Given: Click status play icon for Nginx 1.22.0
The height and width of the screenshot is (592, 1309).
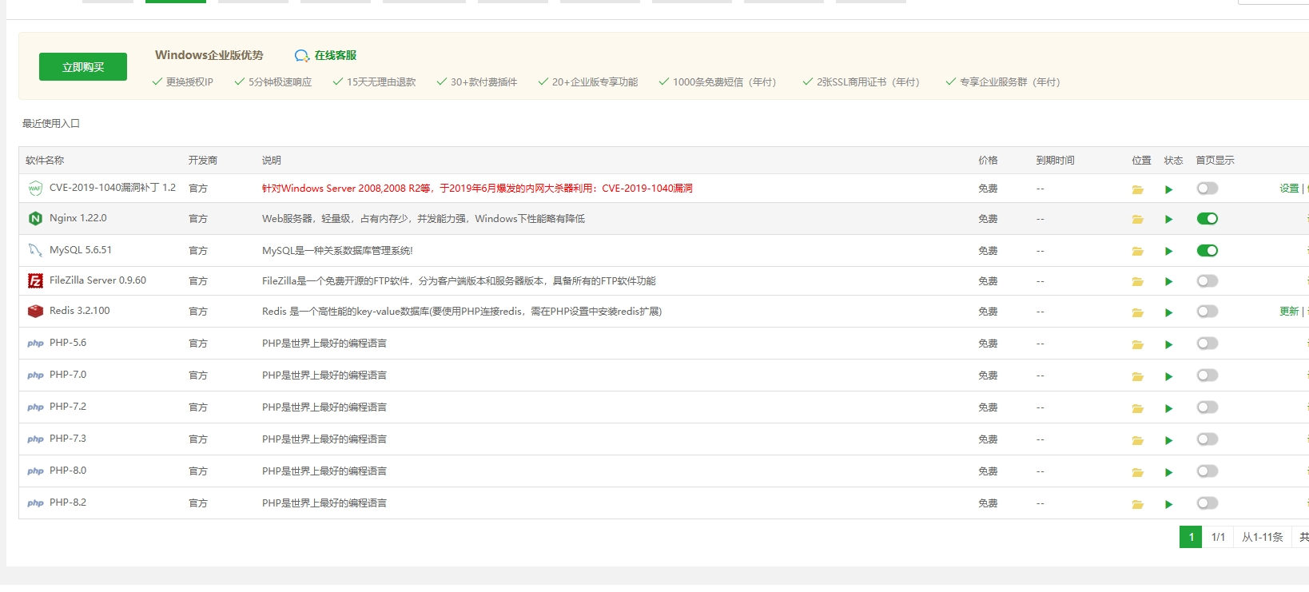Looking at the screenshot, I should 1169,220.
